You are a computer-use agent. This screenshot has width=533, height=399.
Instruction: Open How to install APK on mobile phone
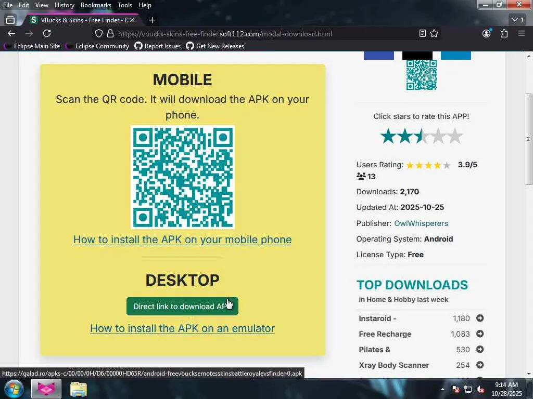pos(182,240)
